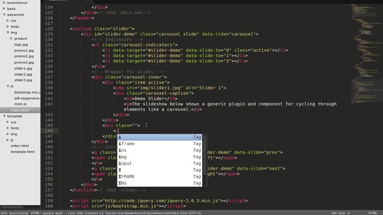Choose 'input' tag from autocomplete

point(160,163)
